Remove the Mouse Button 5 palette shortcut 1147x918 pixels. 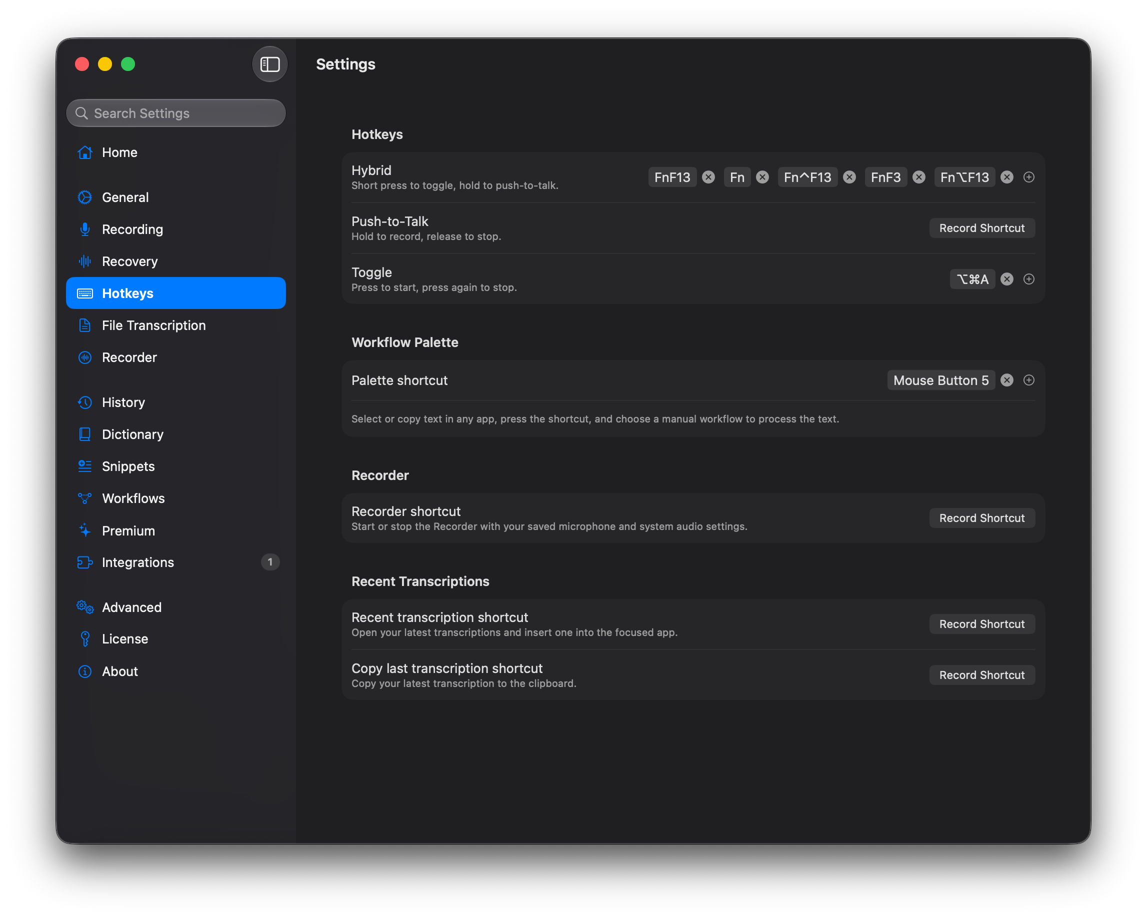[1007, 380]
